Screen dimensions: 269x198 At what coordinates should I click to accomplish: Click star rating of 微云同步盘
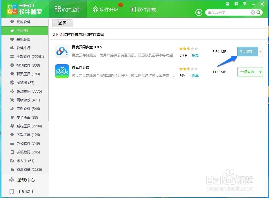[188, 69]
